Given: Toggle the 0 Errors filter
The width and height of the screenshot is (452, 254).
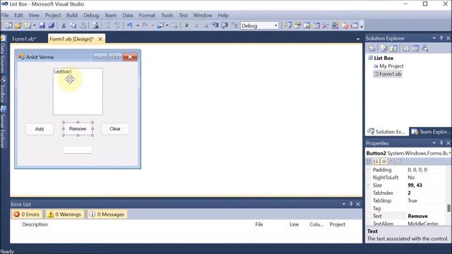Looking at the screenshot, I should coord(27,214).
